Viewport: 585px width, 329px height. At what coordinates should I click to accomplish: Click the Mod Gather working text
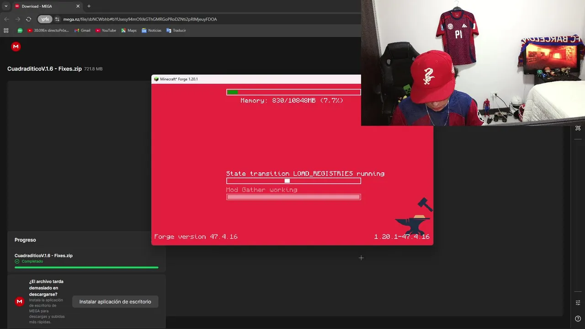[262, 190]
